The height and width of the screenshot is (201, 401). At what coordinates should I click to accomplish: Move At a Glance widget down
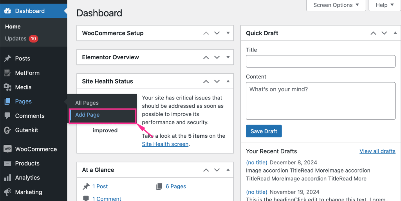[x=217, y=170]
